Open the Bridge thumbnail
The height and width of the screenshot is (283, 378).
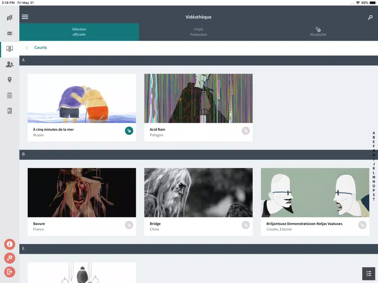pos(198,193)
